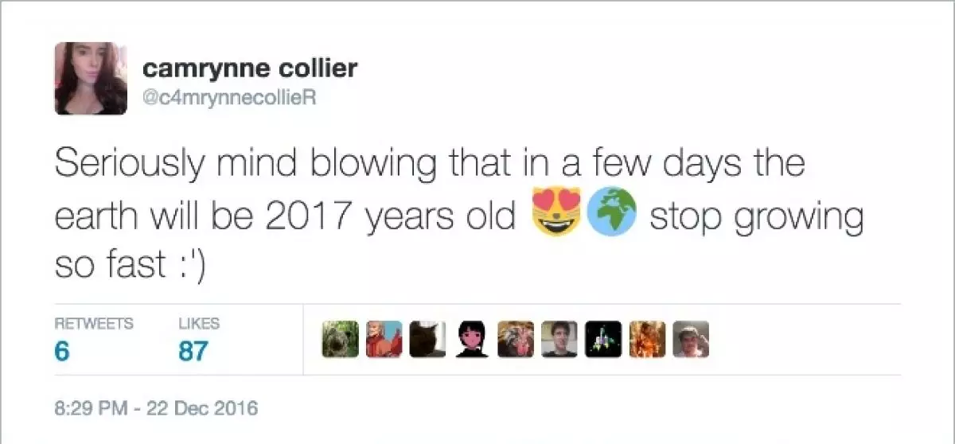Click the earth globe emoji in the tweet
This screenshot has height=444, width=955.
(x=611, y=215)
